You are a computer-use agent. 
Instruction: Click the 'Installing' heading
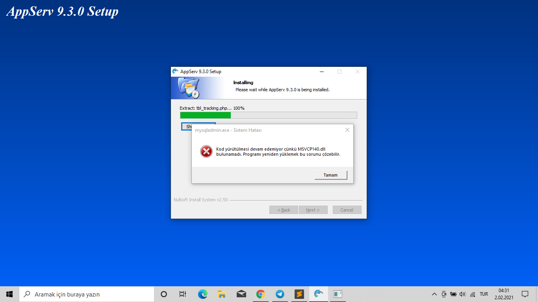[x=243, y=83]
